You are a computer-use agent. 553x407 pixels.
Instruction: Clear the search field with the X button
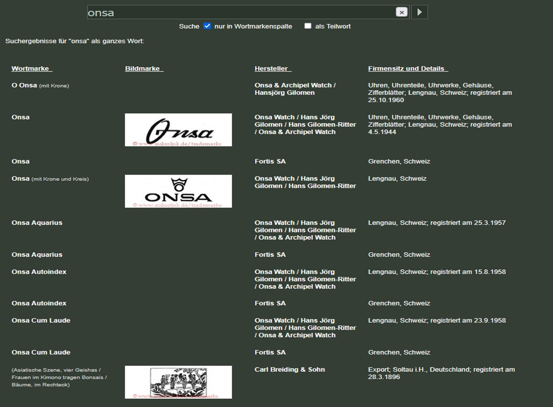tap(401, 12)
